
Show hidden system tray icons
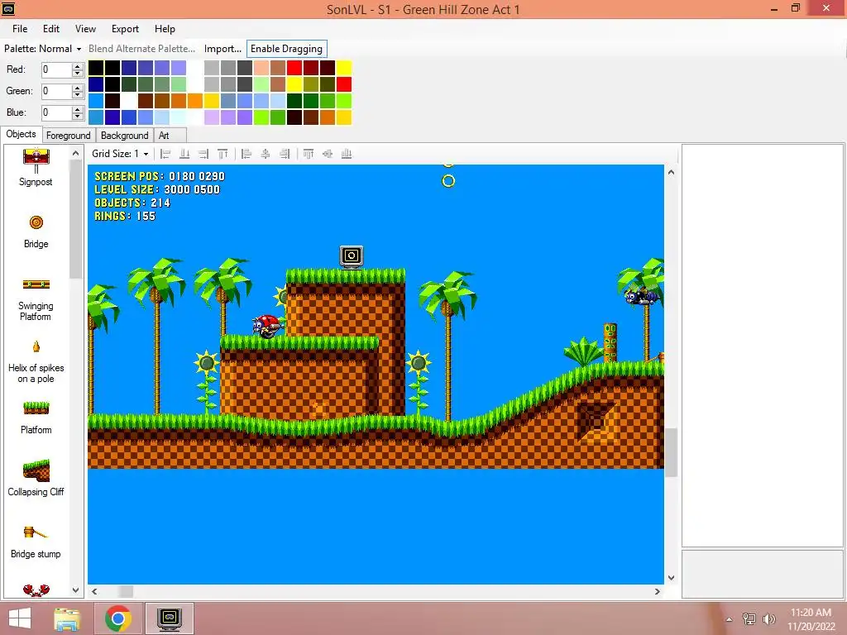click(729, 619)
